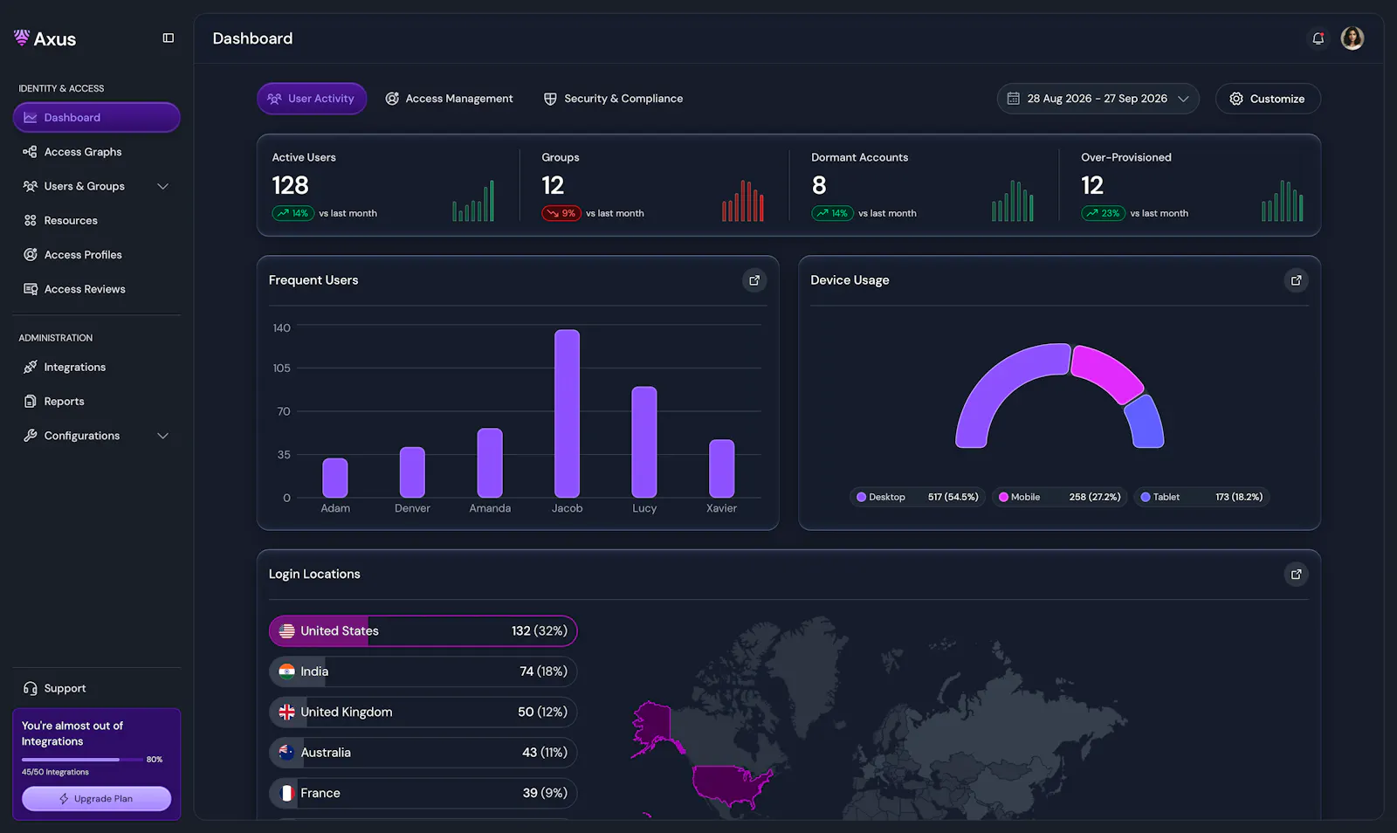Expand Login Locations popout icon
This screenshot has width=1397, height=833.
[x=1297, y=575]
